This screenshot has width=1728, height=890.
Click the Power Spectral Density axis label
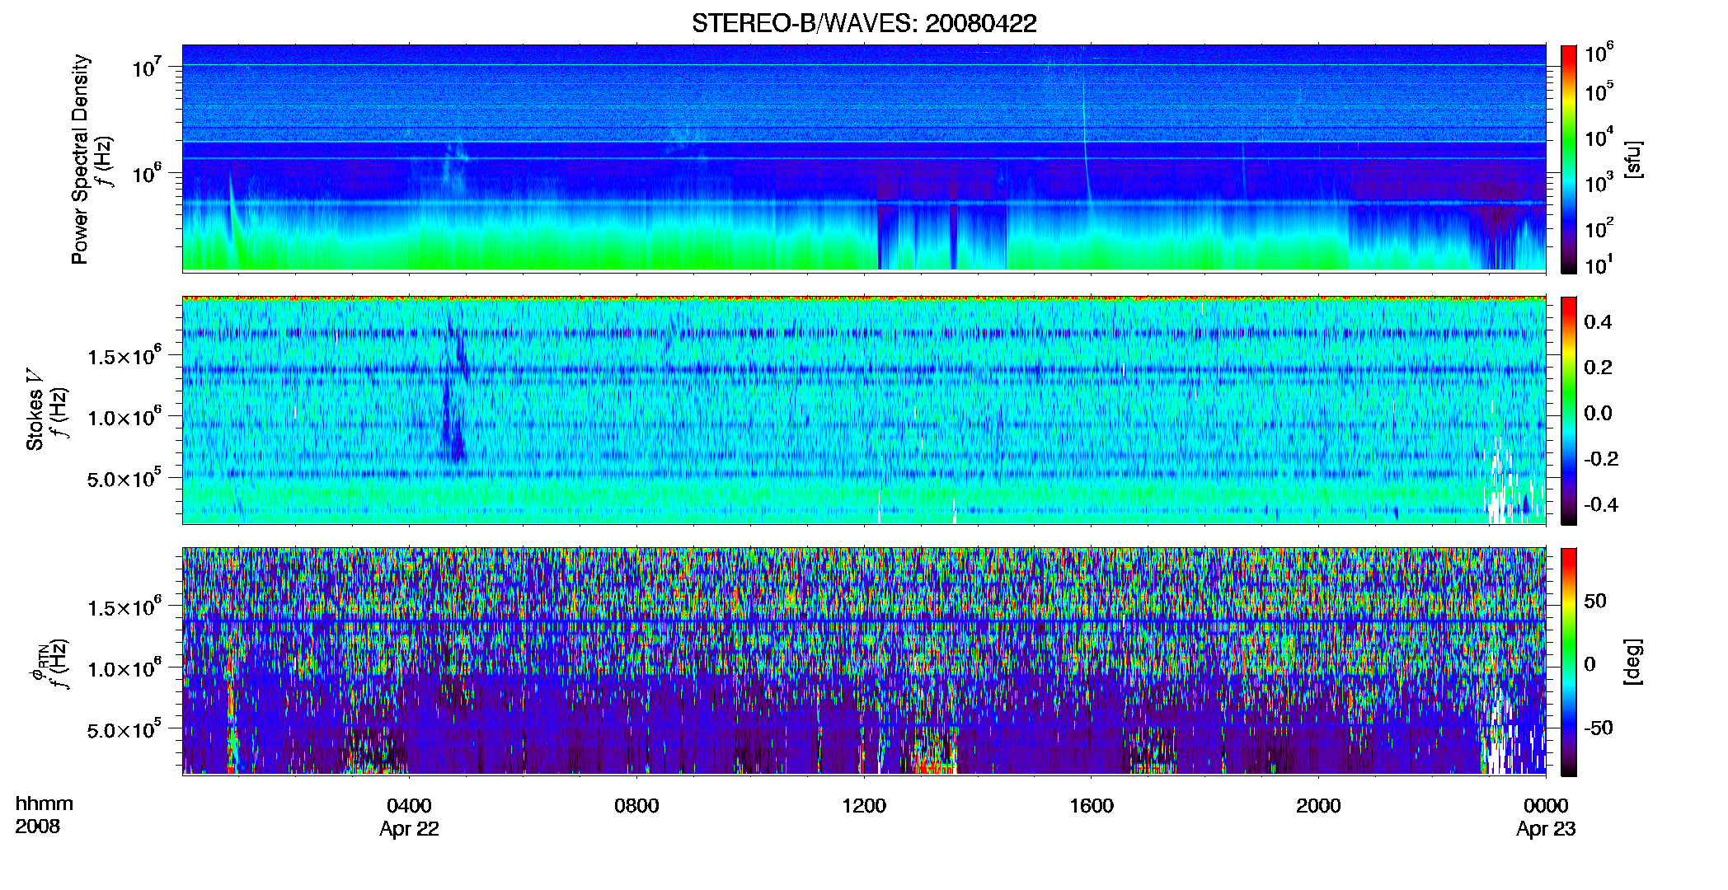(x=80, y=159)
